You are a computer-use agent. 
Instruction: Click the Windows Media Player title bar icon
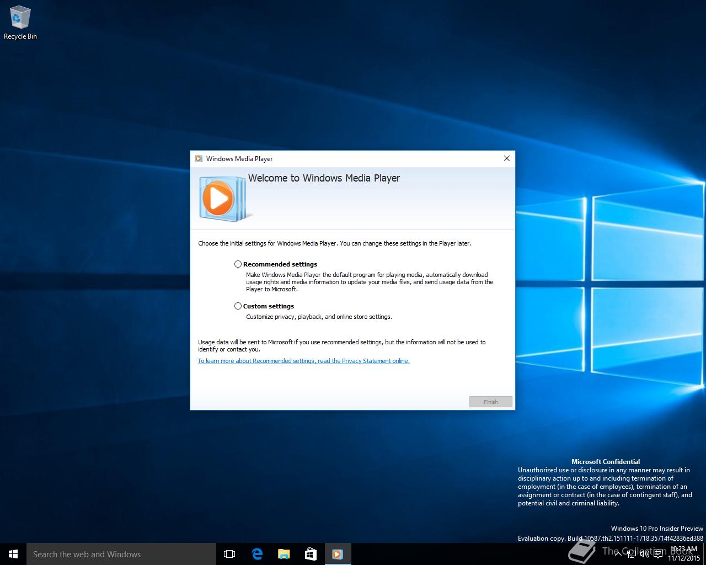pyautogui.click(x=199, y=159)
